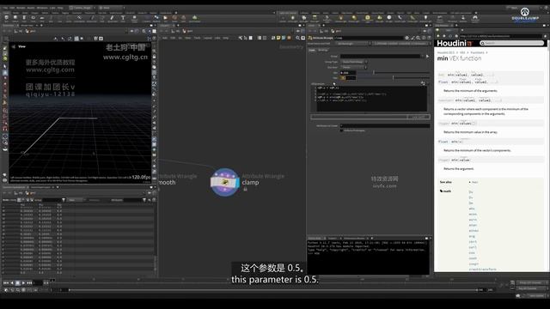Click the Camera shelf tool
Screen dimensions: 550x309
[x=283, y=18]
